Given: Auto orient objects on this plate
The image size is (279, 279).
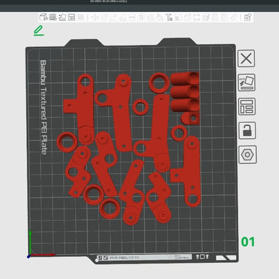Looking at the screenshot, I should [x=247, y=82].
